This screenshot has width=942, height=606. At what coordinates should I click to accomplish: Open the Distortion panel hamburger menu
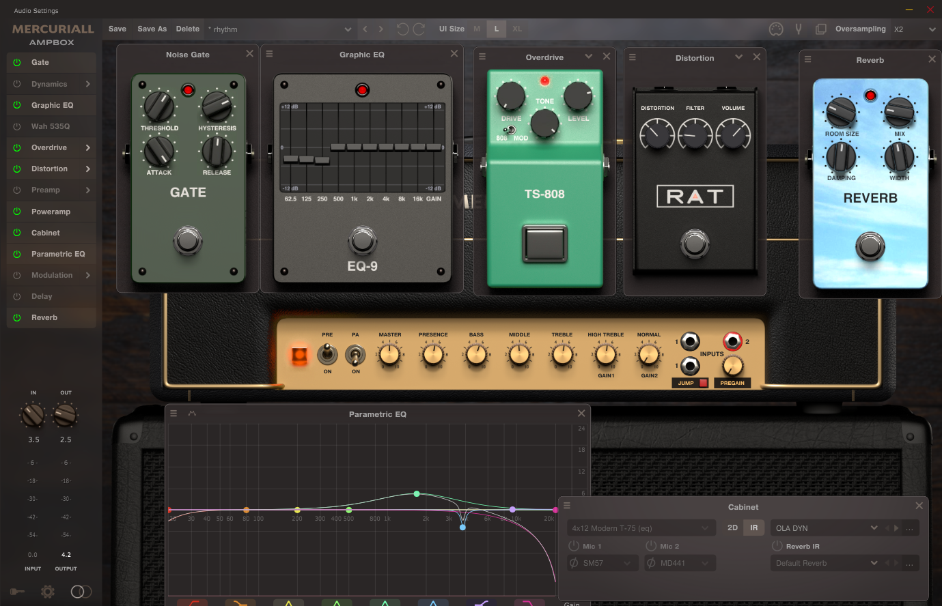click(633, 57)
